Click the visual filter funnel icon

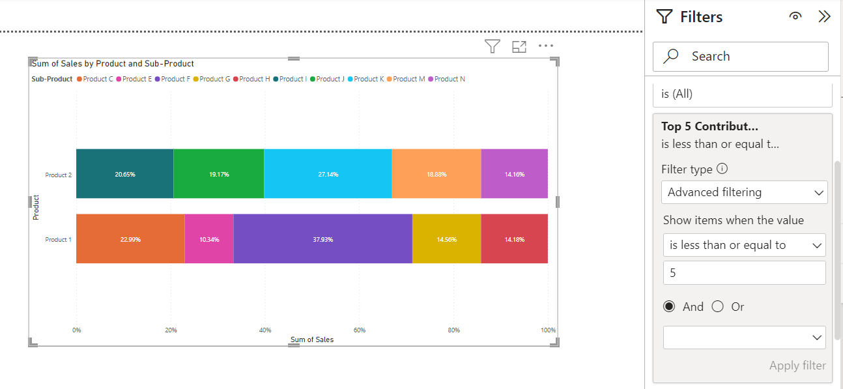493,46
